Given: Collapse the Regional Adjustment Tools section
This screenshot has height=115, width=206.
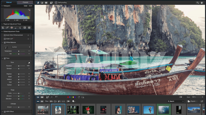Looking at the screenshot, I should [x=2, y=24].
